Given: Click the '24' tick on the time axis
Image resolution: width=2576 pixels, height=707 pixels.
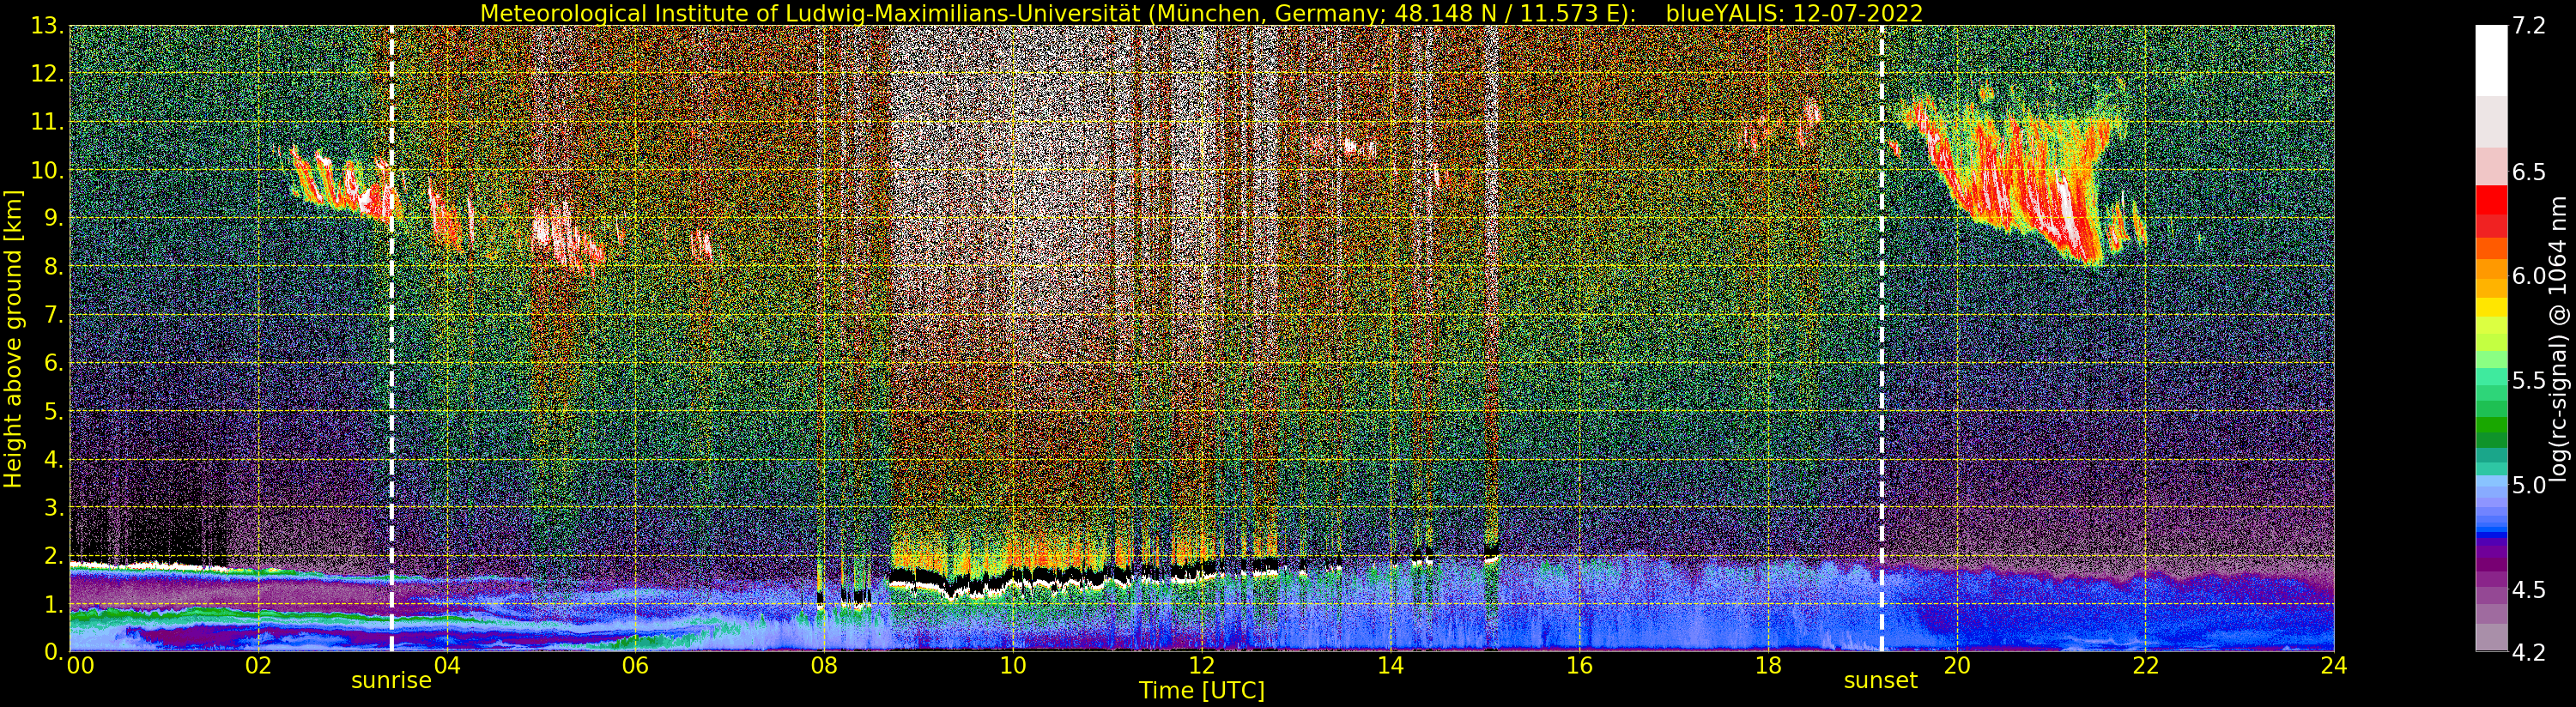Looking at the screenshot, I should [x=2334, y=666].
